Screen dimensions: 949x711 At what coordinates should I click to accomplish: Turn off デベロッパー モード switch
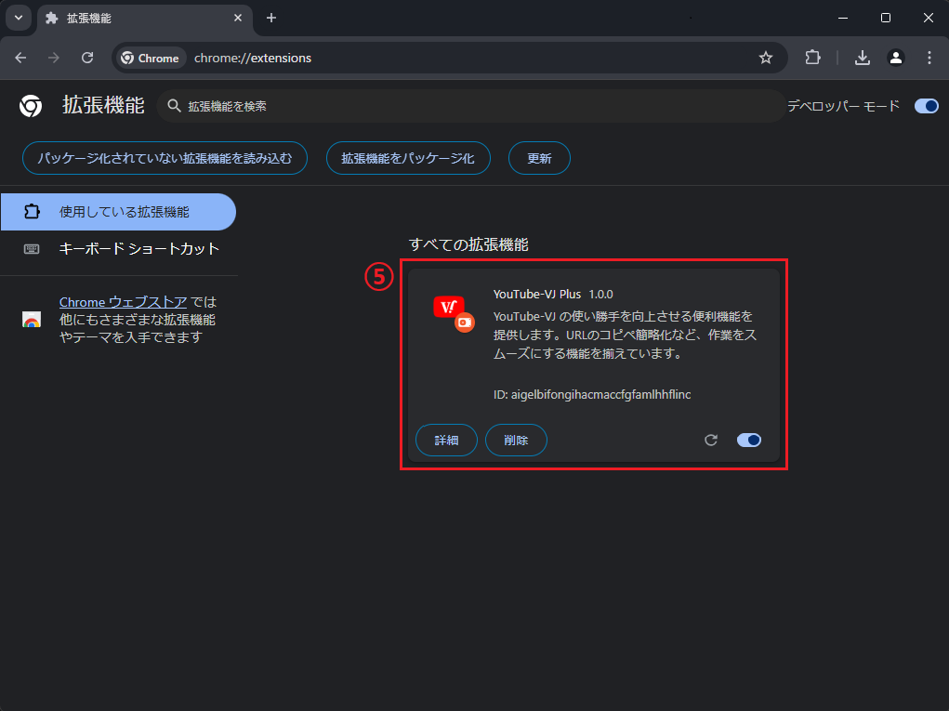[927, 106]
